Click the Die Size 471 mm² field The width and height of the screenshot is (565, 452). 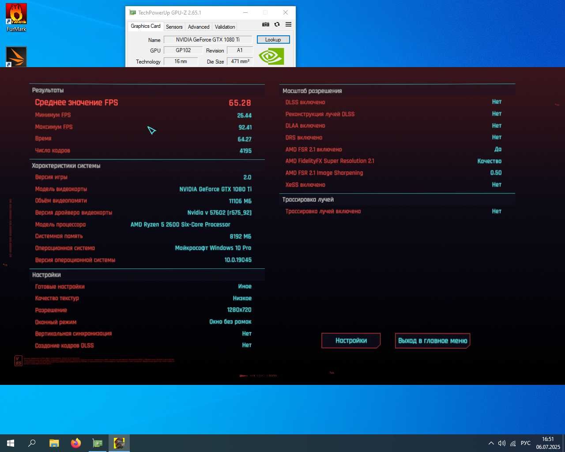pos(240,61)
